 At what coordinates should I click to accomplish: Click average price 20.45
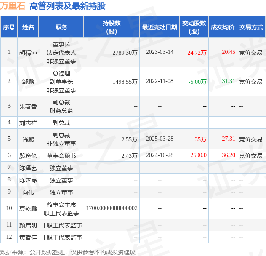coord(229,52)
